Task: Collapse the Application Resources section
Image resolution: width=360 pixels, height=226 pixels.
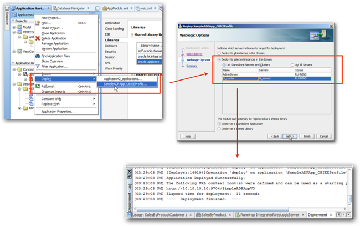Action: click(13, 63)
